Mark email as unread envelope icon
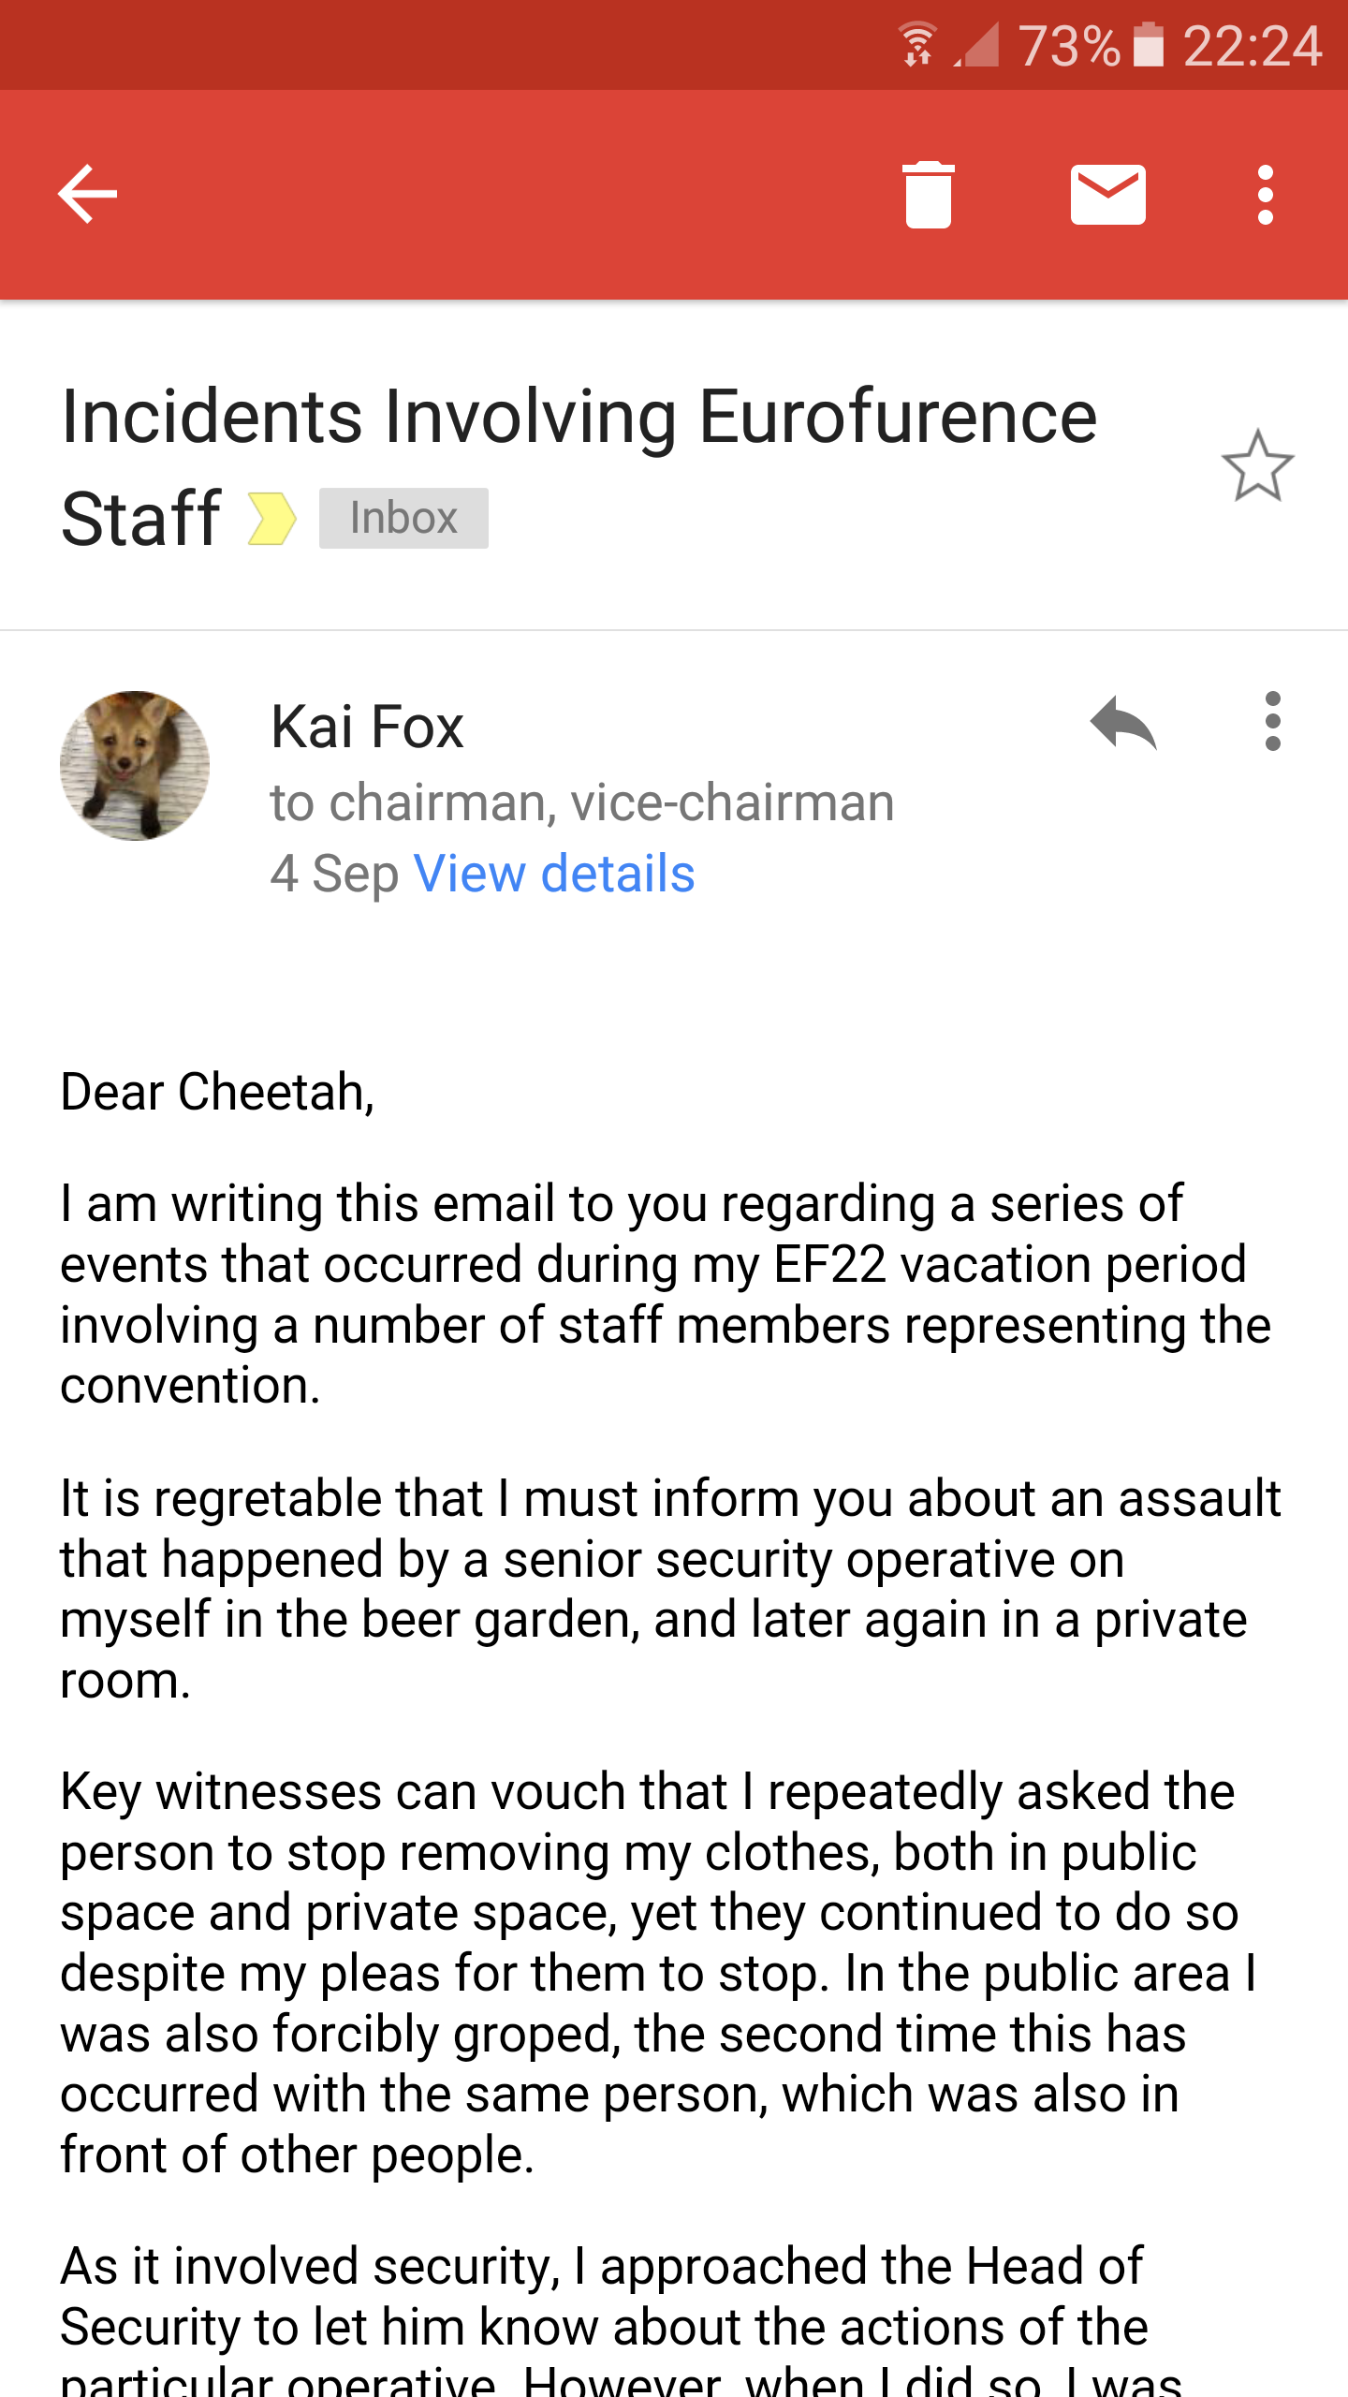The image size is (1348, 2397). 1107,195
